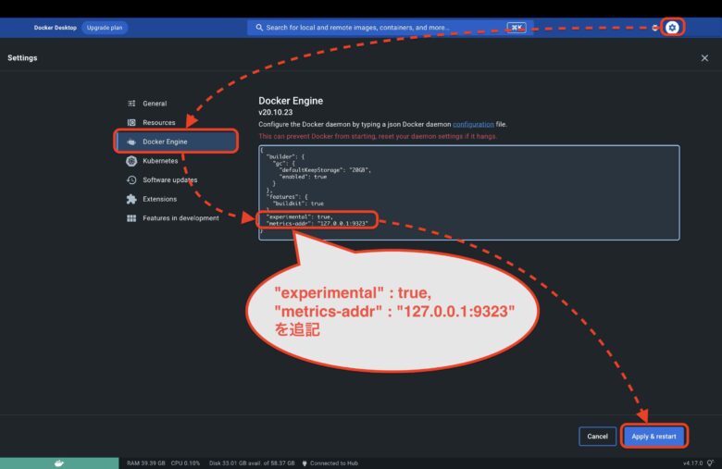722x469 pixels.
Task: Click Apply & restart button
Action: (x=654, y=437)
